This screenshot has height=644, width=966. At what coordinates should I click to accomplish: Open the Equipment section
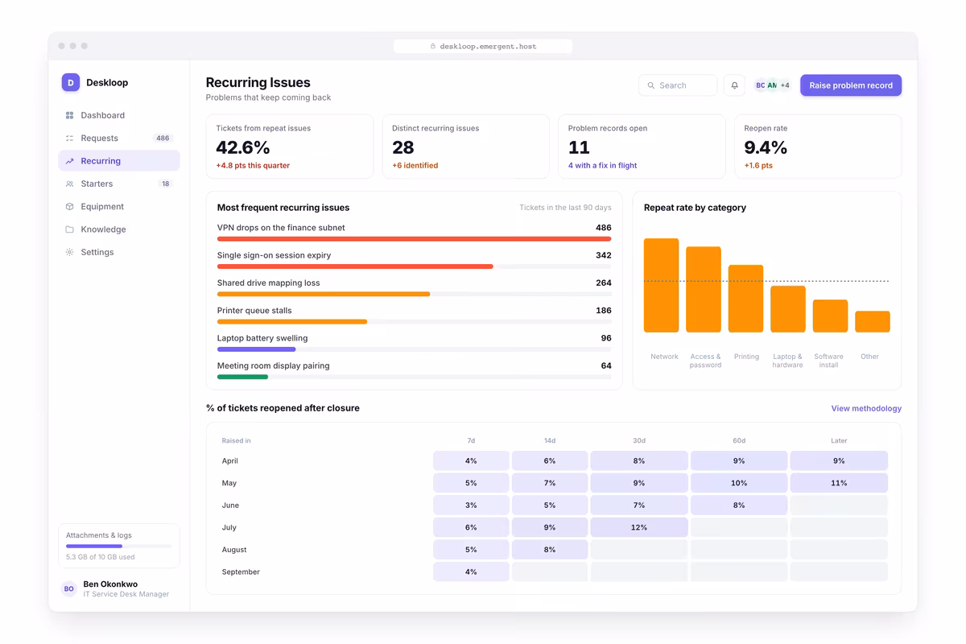(x=119, y=207)
